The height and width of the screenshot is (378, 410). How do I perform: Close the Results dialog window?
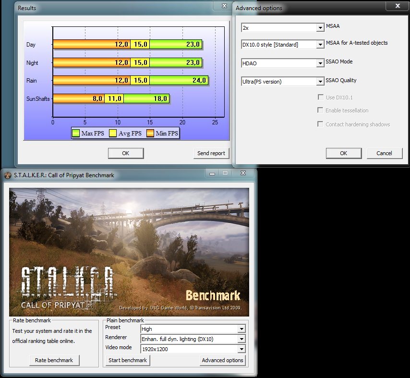(x=224, y=6)
